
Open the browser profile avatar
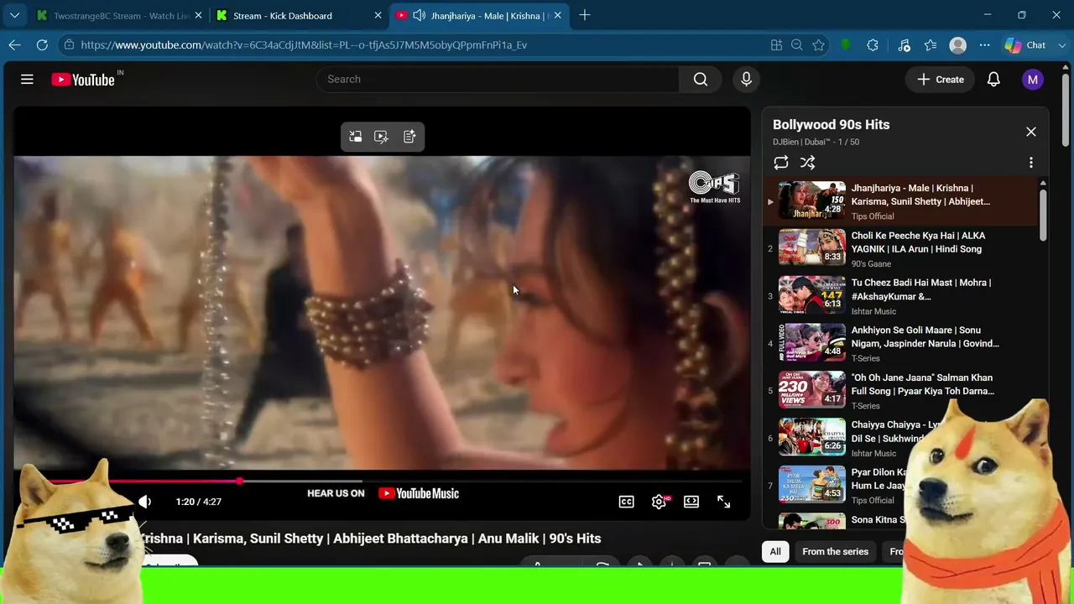coord(957,45)
